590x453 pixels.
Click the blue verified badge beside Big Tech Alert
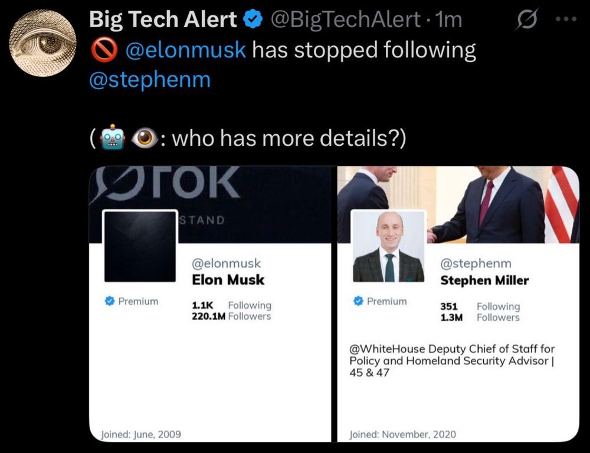point(253,19)
